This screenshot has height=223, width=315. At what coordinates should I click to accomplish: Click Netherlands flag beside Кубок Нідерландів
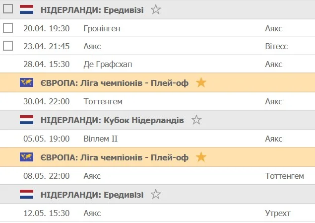click(26, 120)
